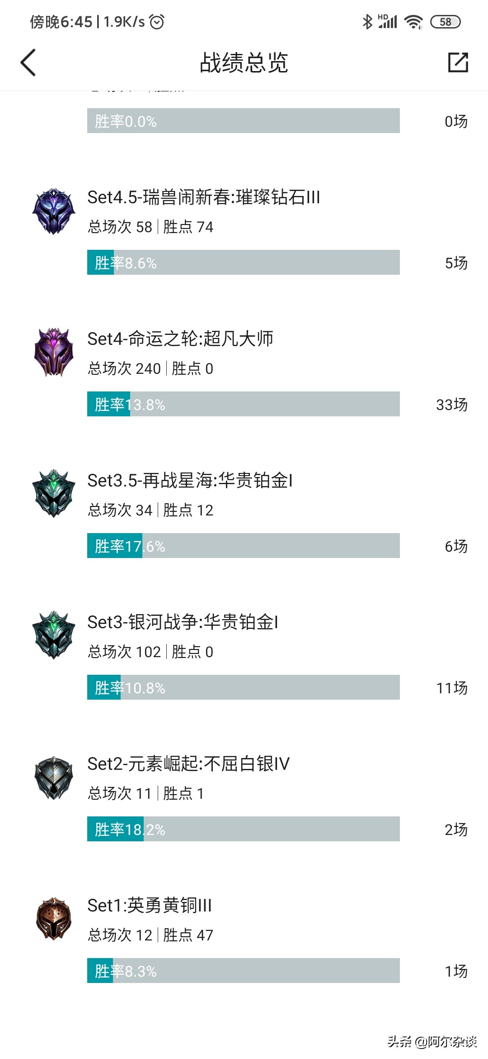
Task: Tap the alarm clock status icon
Action: tap(157, 22)
